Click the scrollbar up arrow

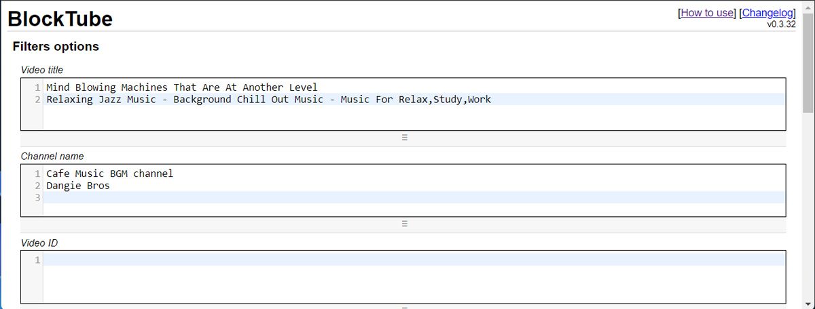pyautogui.click(x=808, y=6)
